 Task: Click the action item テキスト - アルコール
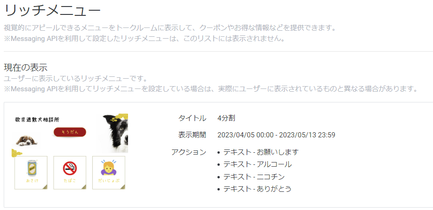coord(257,164)
